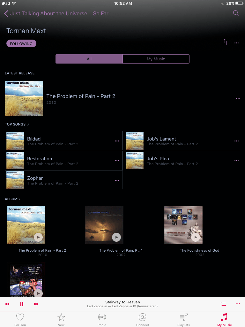This screenshot has height=327, width=245.
Task: Open The Problem of Pain - Part 2 album label
Action: pyautogui.click(x=42, y=250)
